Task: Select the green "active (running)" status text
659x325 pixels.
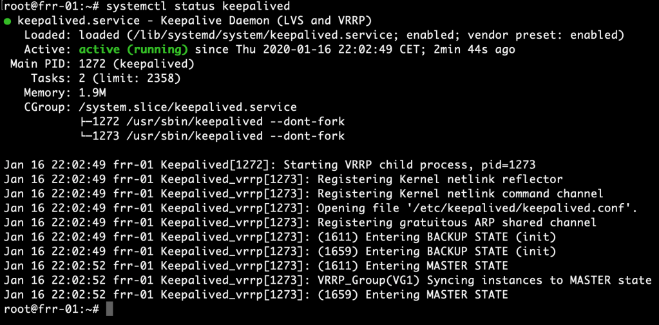Action: [133, 50]
